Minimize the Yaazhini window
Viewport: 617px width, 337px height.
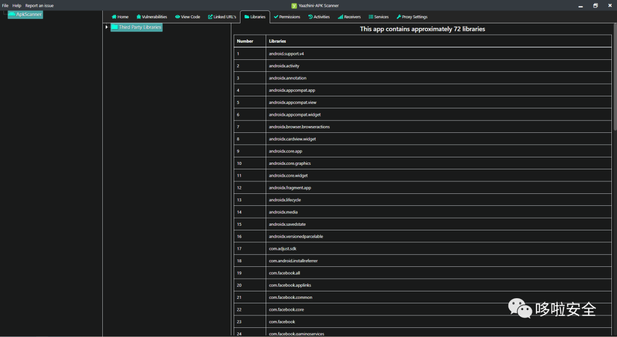pos(580,6)
